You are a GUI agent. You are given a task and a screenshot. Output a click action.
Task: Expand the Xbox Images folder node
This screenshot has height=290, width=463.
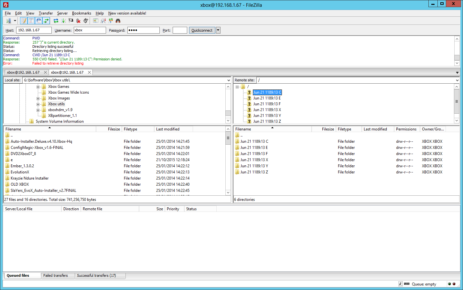[x=38, y=98]
